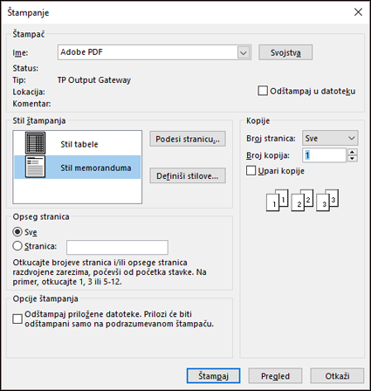Choose the Stranica radio button

[x=17, y=246]
